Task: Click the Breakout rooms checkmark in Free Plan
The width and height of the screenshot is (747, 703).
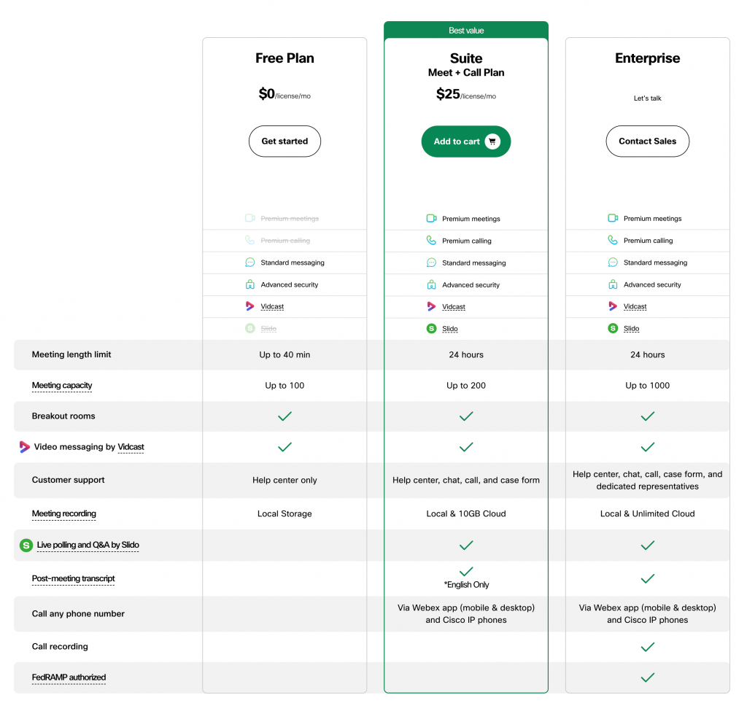Action: click(x=285, y=416)
